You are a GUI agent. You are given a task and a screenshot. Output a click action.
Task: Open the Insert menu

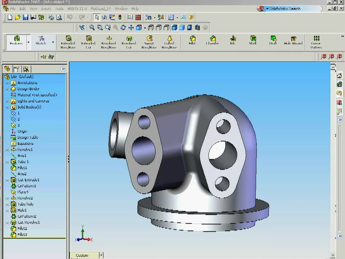pyautogui.click(x=46, y=8)
